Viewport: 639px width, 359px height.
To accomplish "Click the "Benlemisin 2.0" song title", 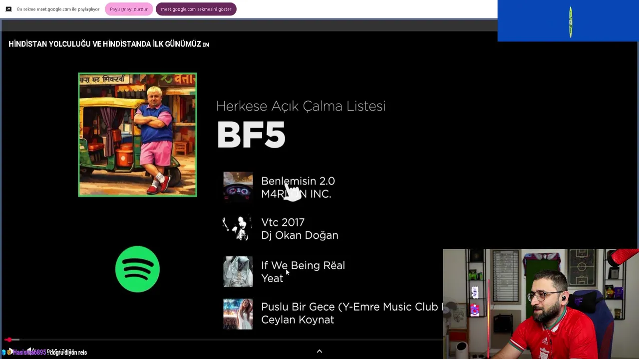I will [x=298, y=181].
